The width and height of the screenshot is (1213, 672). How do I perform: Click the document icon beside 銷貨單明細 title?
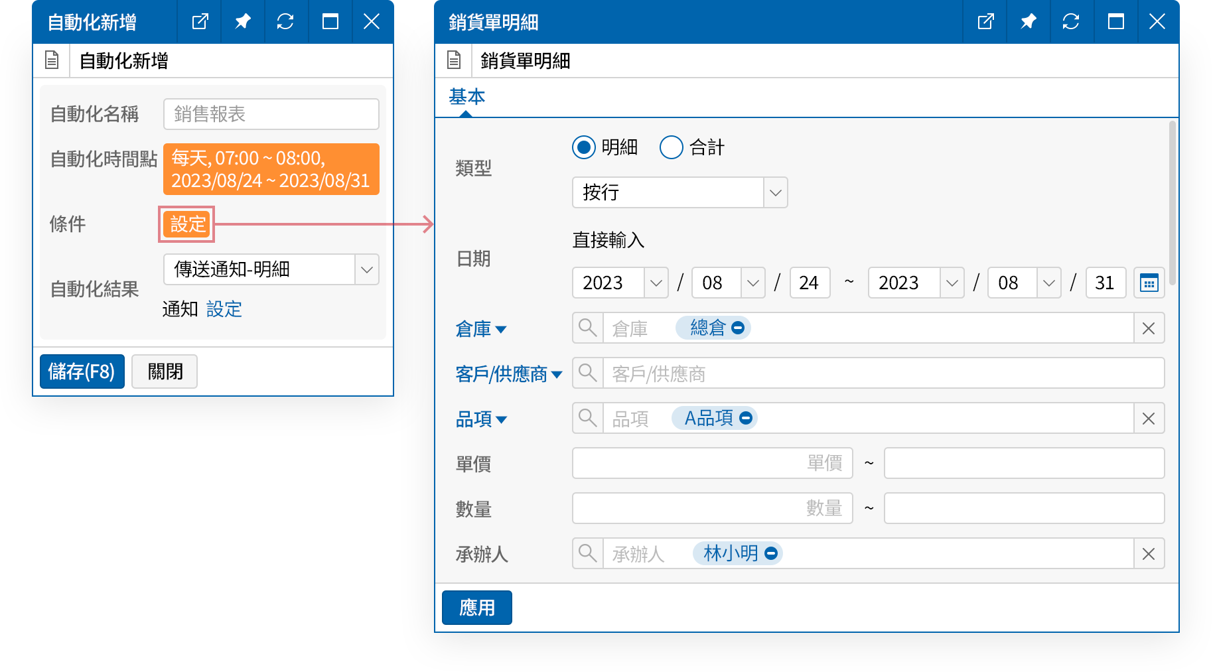coord(455,60)
